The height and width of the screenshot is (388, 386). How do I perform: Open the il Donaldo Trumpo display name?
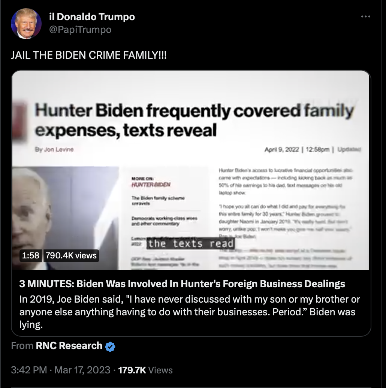(92, 17)
